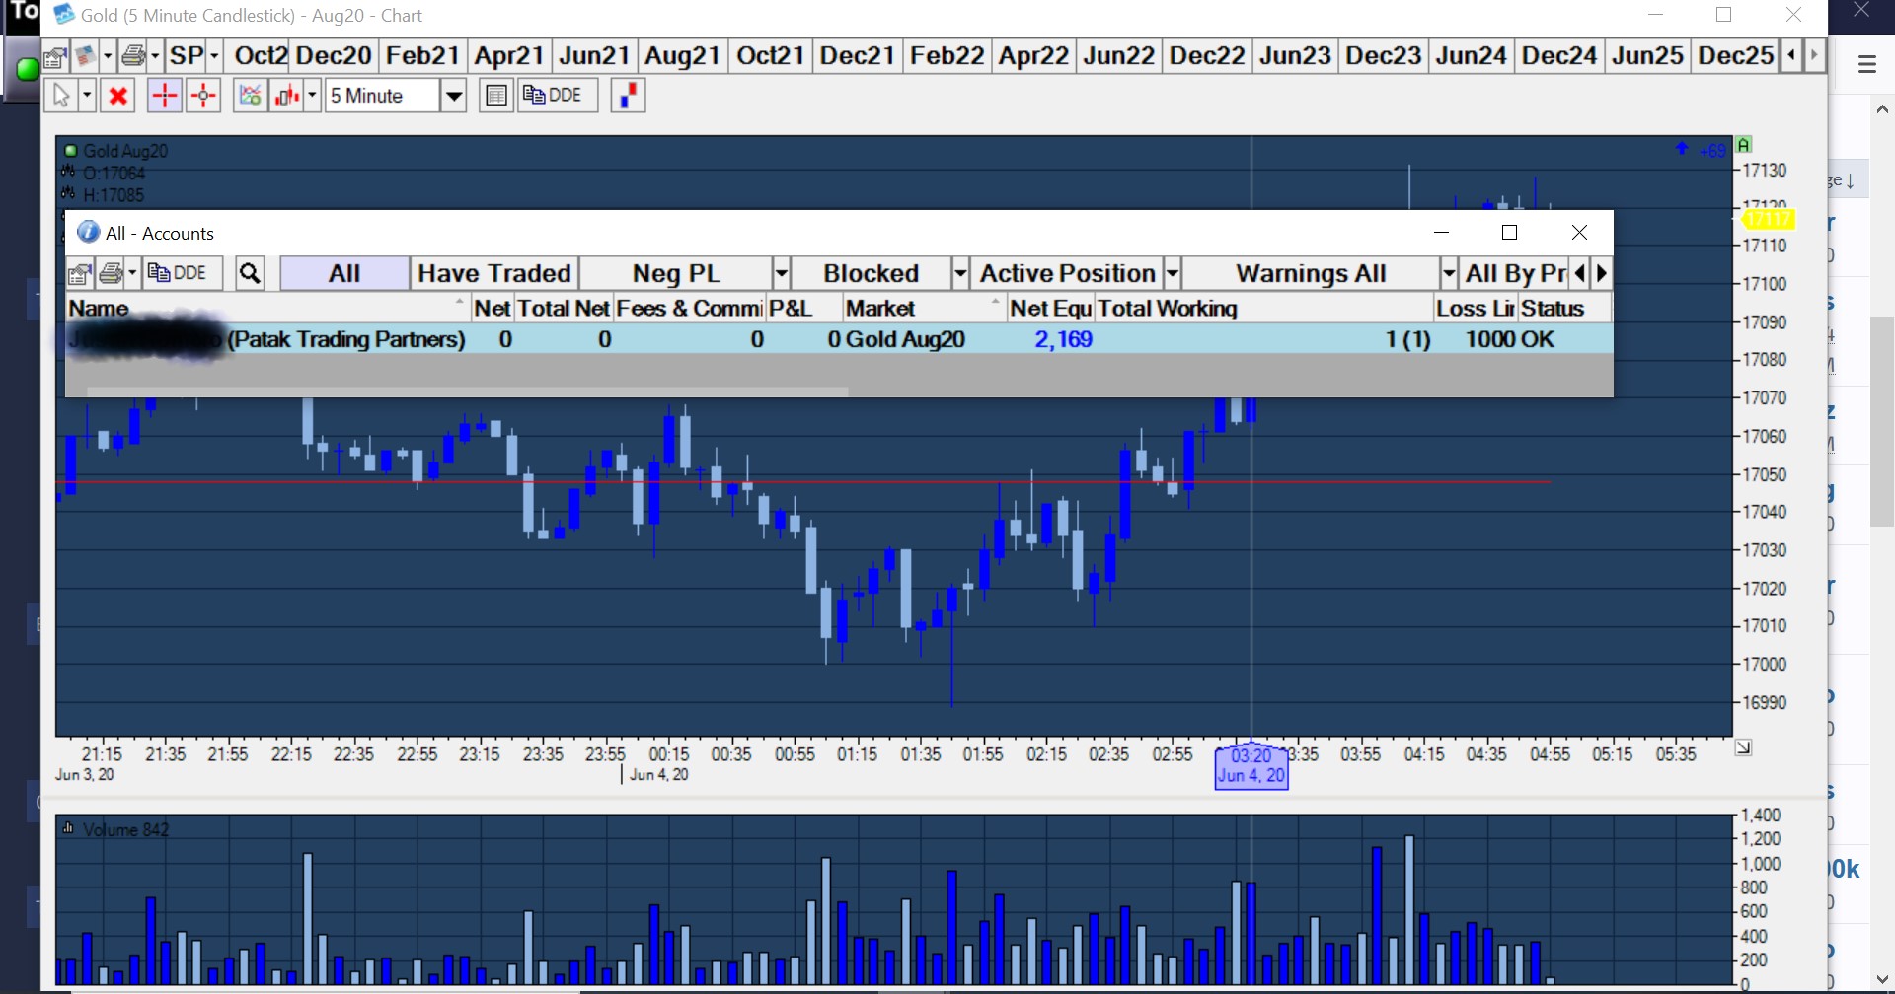This screenshot has height=994, width=1895.
Task: Click the DDE button in chart toolbar
Action: (557, 96)
